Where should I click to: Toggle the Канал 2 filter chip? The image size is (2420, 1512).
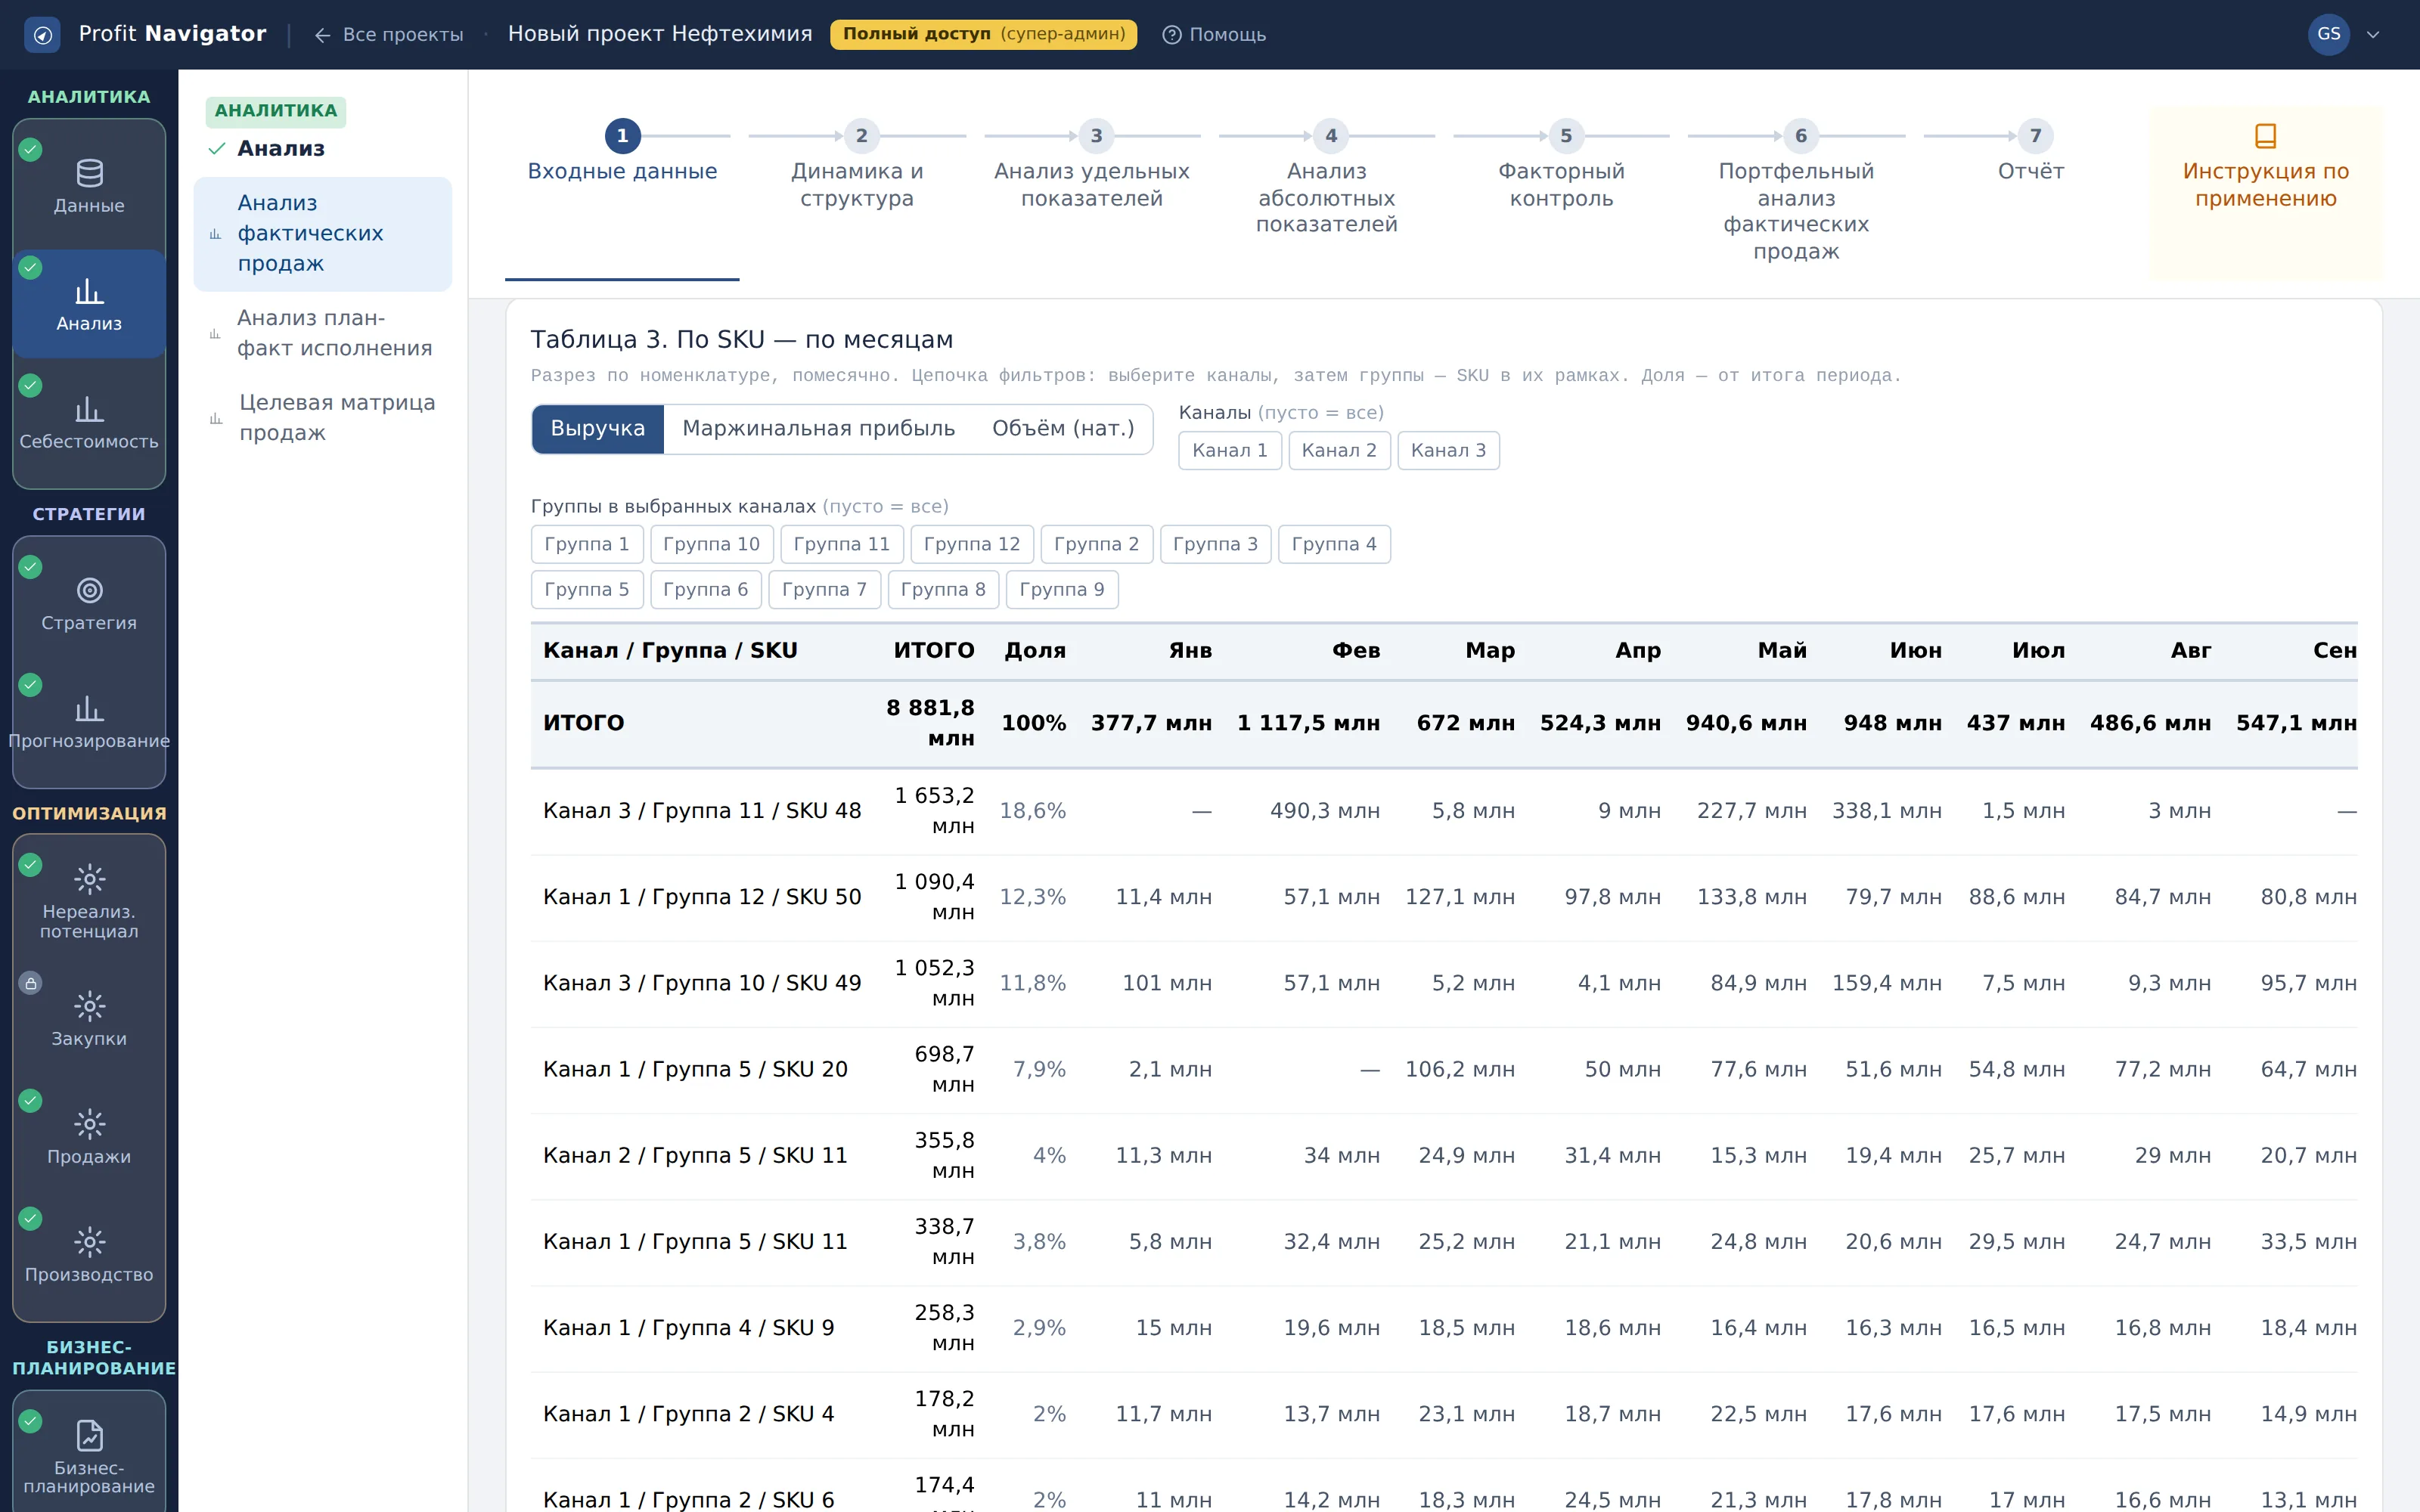pos(1339,450)
